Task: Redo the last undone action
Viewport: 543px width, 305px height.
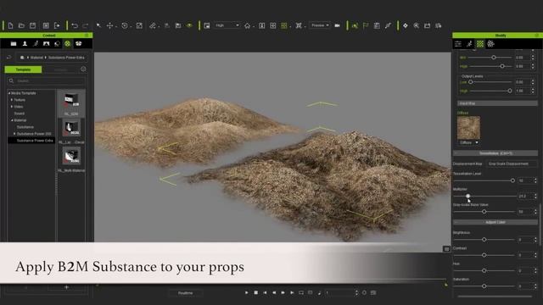Action: 86,25
